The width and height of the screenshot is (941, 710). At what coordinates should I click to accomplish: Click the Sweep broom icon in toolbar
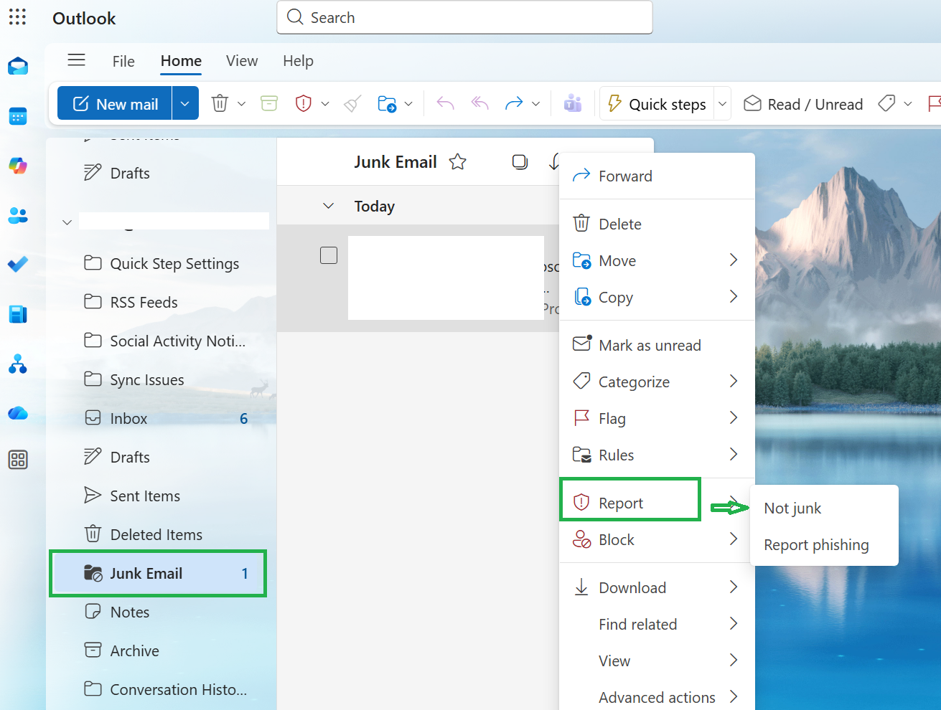pos(352,104)
